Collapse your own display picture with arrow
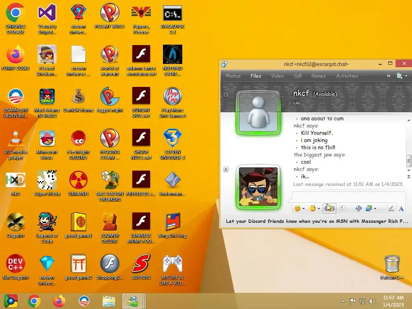 tap(226, 169)
